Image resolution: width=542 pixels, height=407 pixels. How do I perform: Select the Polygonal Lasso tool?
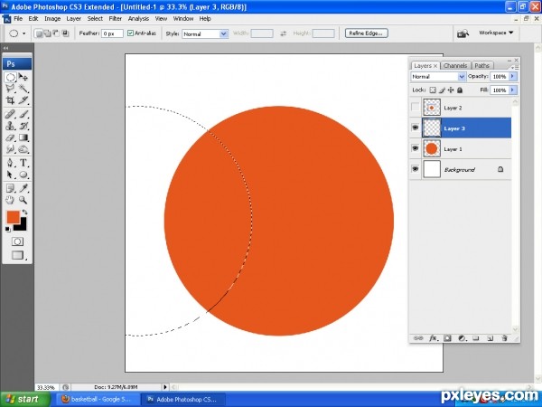pos(10,89)
